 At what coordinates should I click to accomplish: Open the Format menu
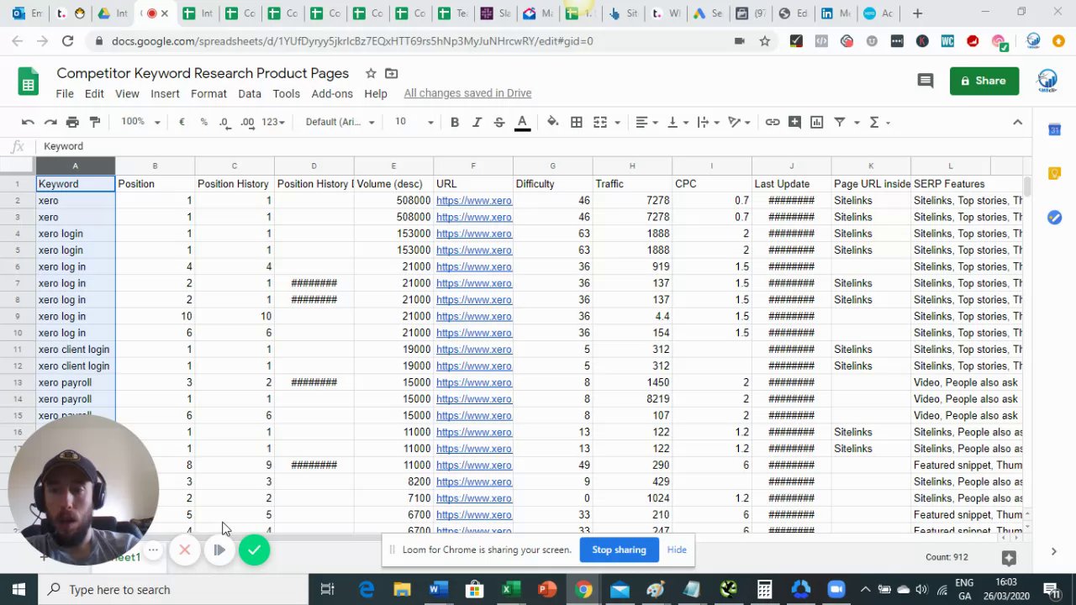(208, 93)
